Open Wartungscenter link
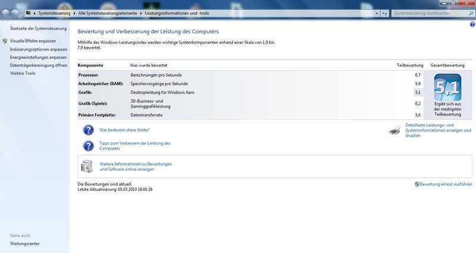 [x=24, y=243]
